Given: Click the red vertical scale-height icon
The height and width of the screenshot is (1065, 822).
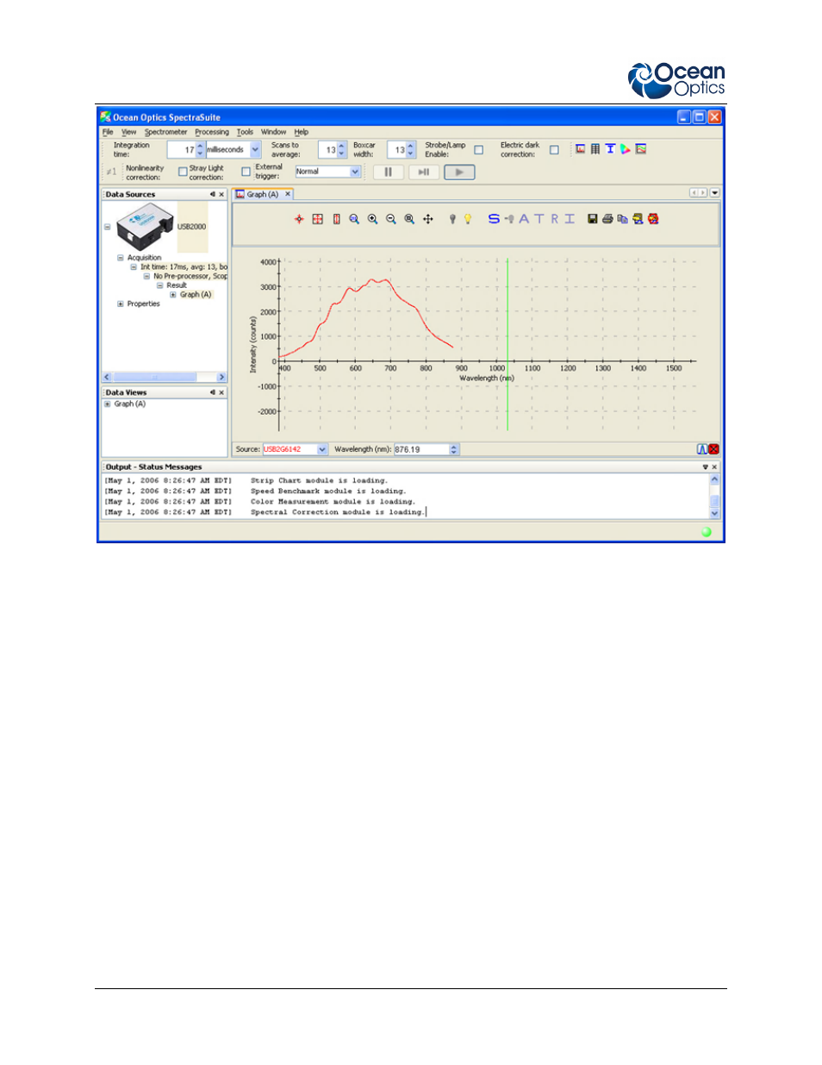Looking at the screenshot, I should tap(336, 219).
